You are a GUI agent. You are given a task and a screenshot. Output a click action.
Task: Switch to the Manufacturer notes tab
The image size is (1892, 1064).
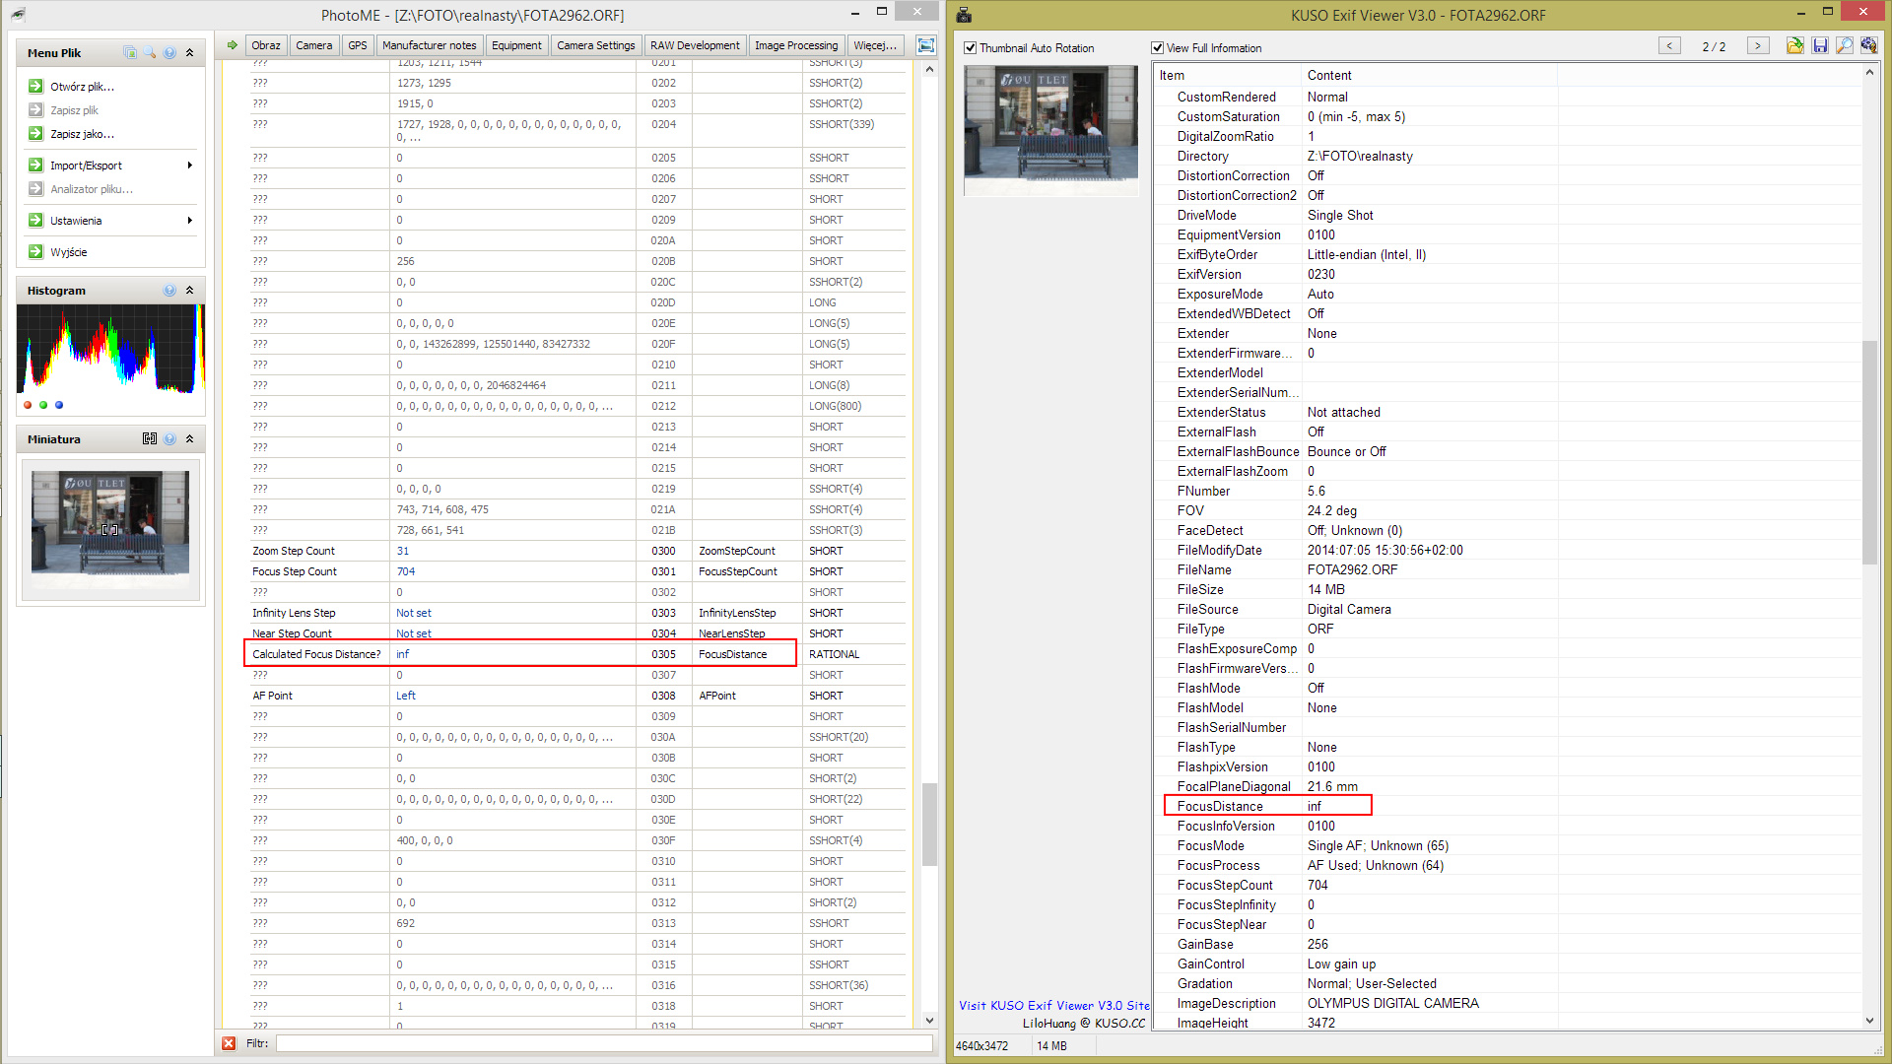pos(429,45)
